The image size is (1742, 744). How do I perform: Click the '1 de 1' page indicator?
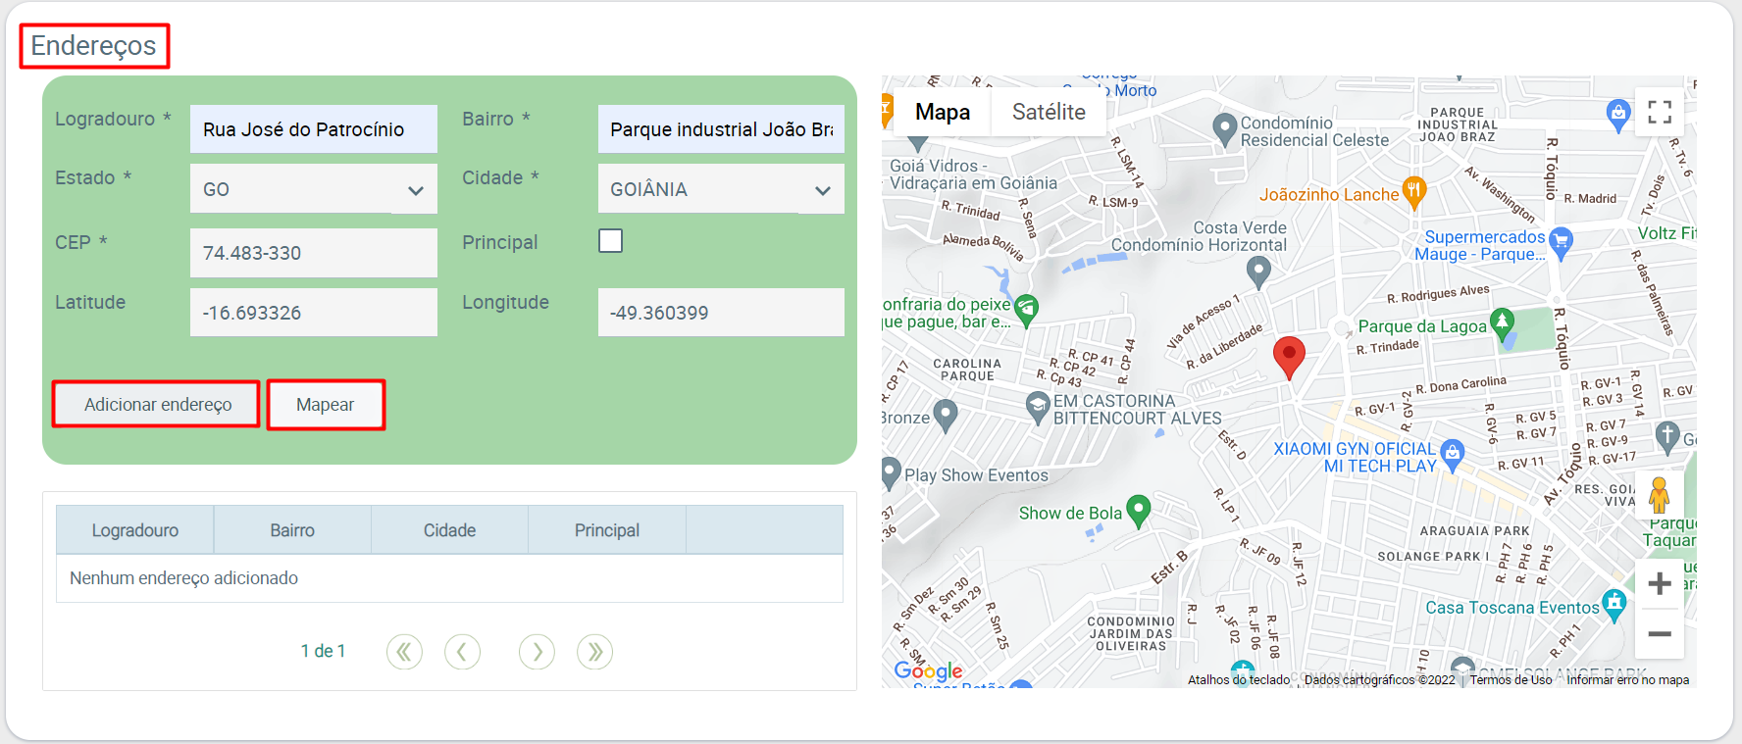[323, 652]
